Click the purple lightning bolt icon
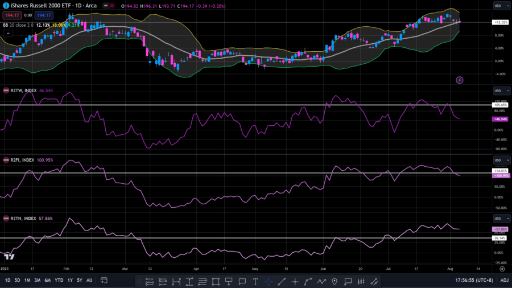The height and width of the screenshot is (288, 512). point(460,80)
